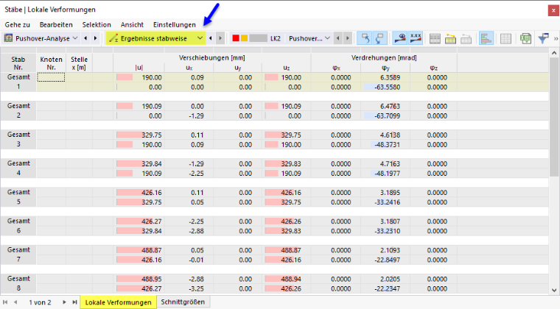The width and height of the screenshot is (560, 309).
Task: Click Verschiebungen [mm] header
Action: click(x=212, y=57)
